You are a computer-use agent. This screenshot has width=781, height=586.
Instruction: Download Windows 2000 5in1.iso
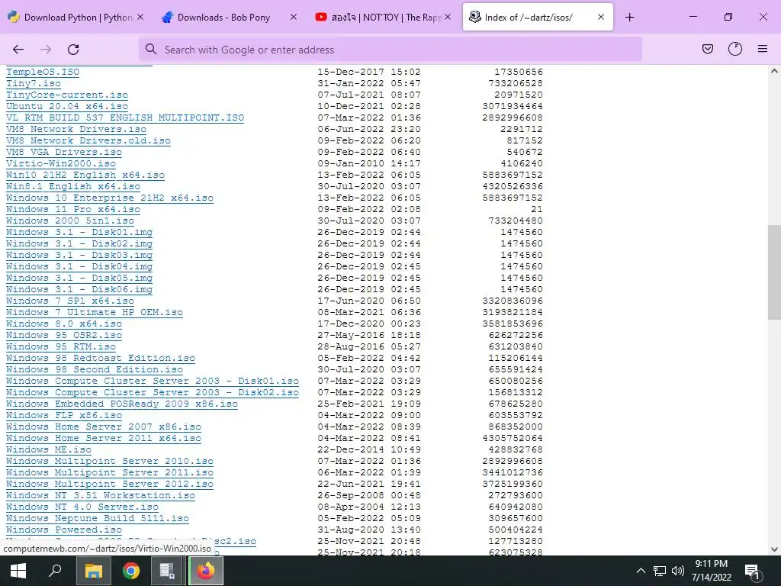70,221
